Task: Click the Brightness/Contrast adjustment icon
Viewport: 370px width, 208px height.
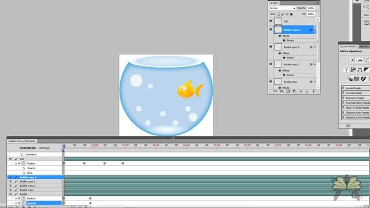Action: 353,60
